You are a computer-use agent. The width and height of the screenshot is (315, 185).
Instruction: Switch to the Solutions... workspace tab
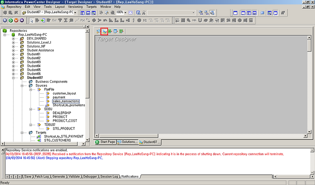[x=128, y=142]
